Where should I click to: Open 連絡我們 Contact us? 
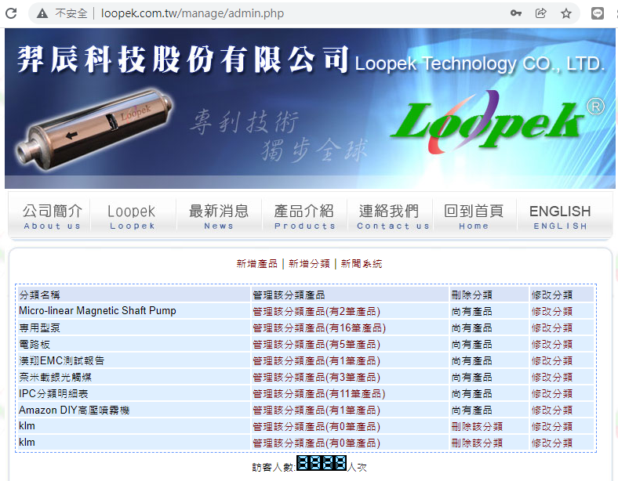click(393, 216)
